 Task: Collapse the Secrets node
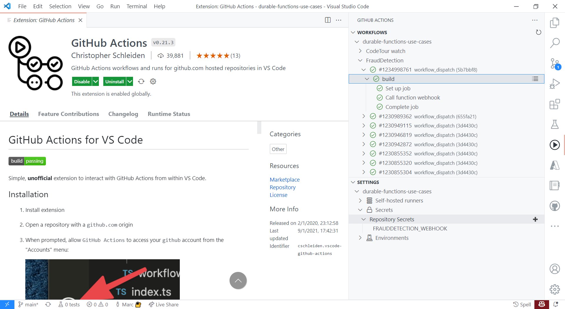360,210
